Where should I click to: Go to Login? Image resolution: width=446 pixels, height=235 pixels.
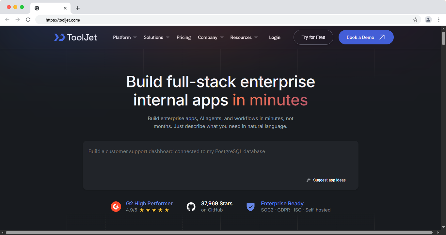click(x=275, y=37)
